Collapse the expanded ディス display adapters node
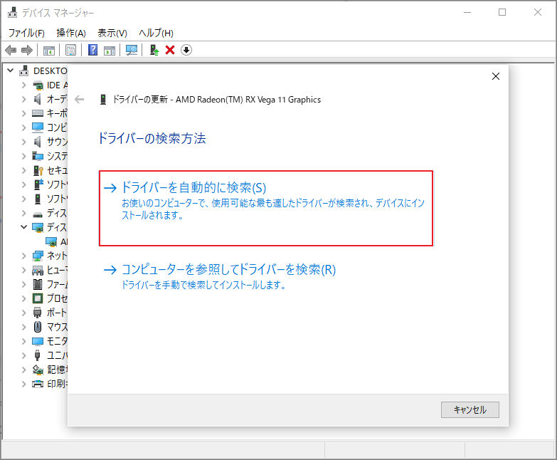 point(23,227)
